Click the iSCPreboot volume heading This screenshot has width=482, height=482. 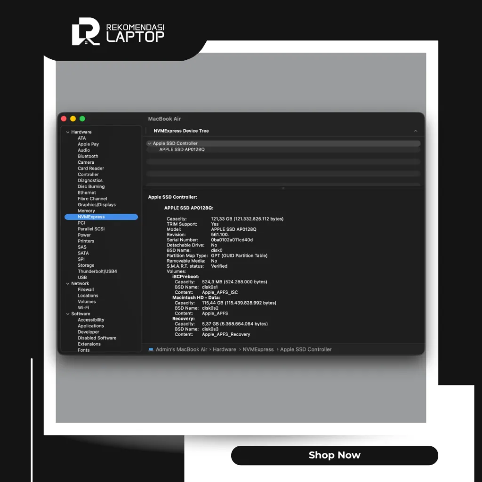[x=185, y=277]
